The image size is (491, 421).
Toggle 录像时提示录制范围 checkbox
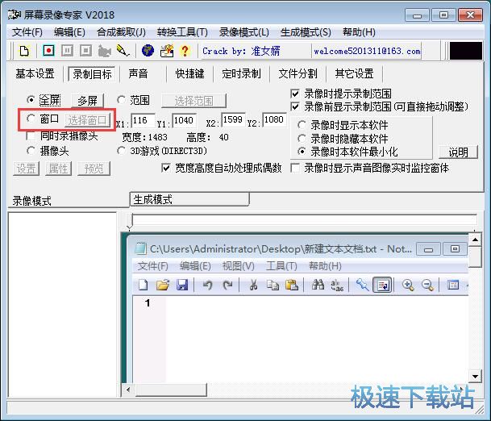click(295, 94)
